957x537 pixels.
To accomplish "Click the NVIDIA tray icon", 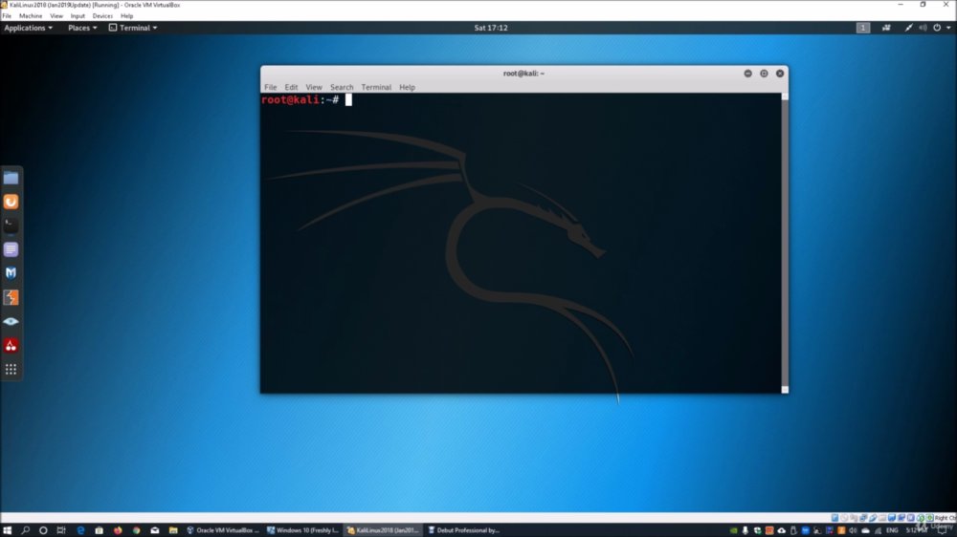I will 734,530.
